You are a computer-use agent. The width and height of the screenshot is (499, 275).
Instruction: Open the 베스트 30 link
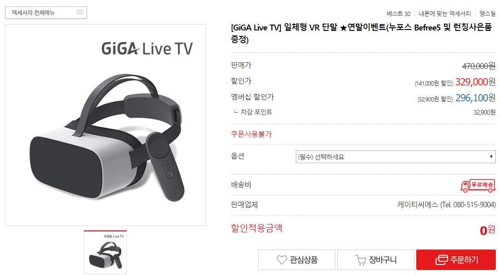pyautogui.click(x=399, y=14)
